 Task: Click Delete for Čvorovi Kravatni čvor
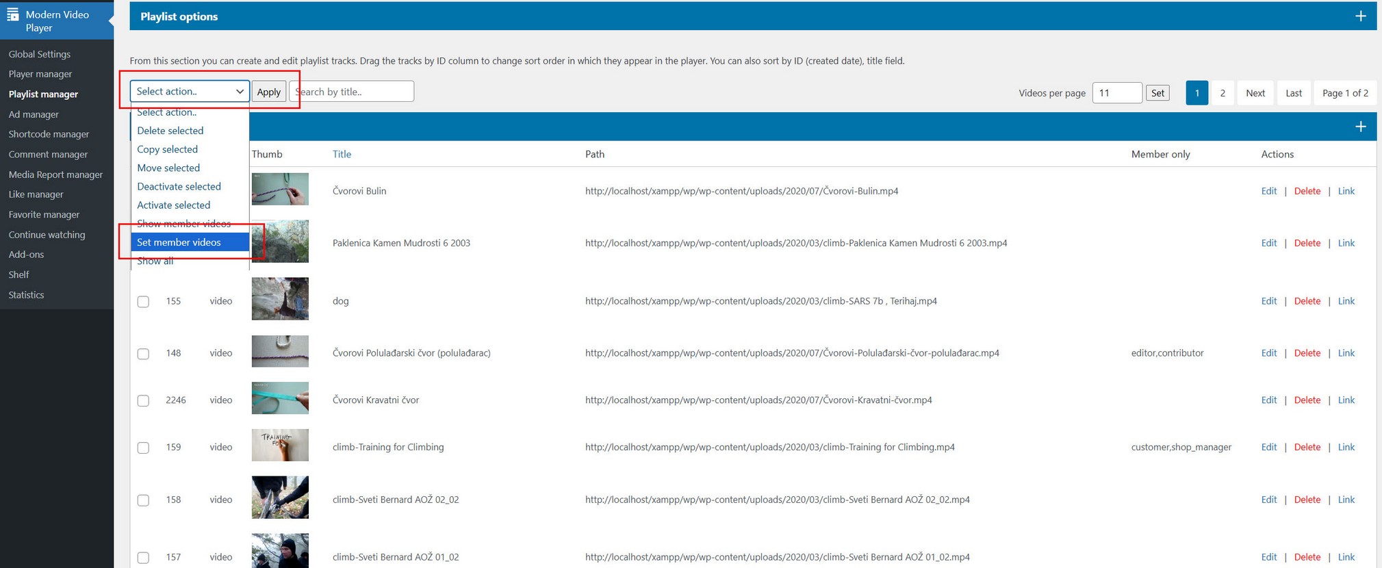[1307, 400]
